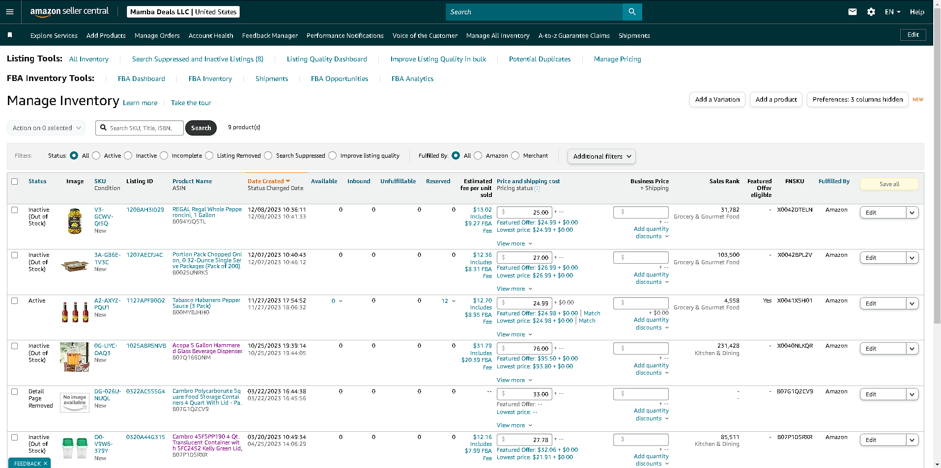Open Manage Pricing link
941x468 pixels.
point(617,59)
